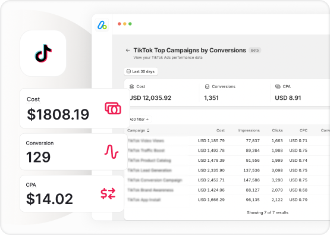The height and width of the screenshot is (235, 330).
Task: Click CPC cell USD 0.68
Action: point(298,190)
